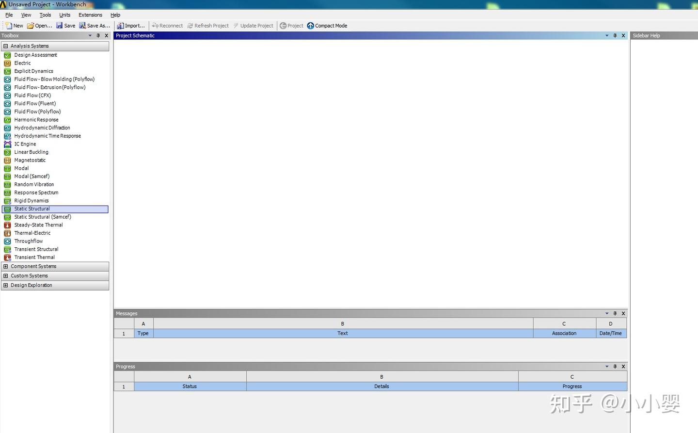Open the Project Schematic panel dropdown arrow
The image size is (698, 433).
607,36
